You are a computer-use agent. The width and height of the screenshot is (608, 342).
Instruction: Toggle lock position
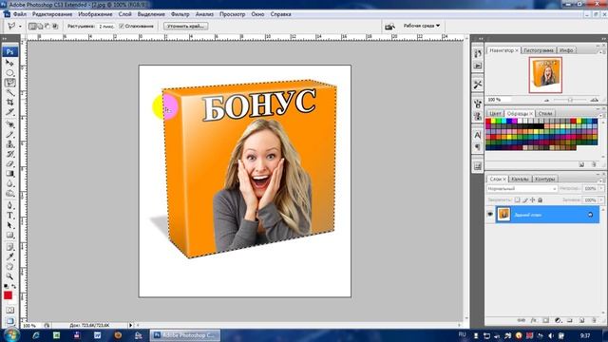532,200
